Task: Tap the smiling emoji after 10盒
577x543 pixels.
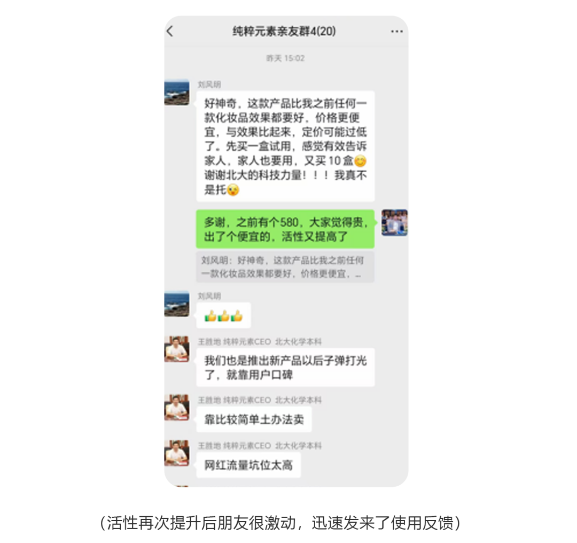Action: coord(360,162)
